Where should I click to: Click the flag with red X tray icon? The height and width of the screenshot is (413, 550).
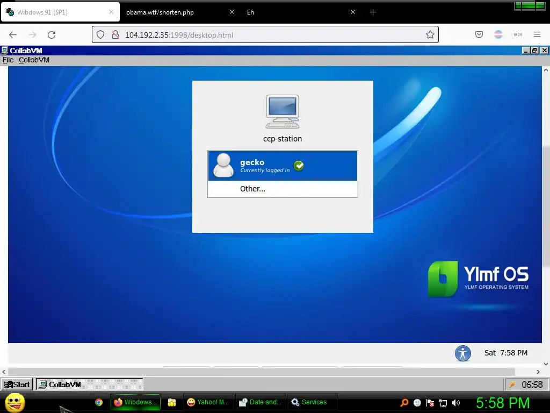pyautogui.click(x=430, y=403)
